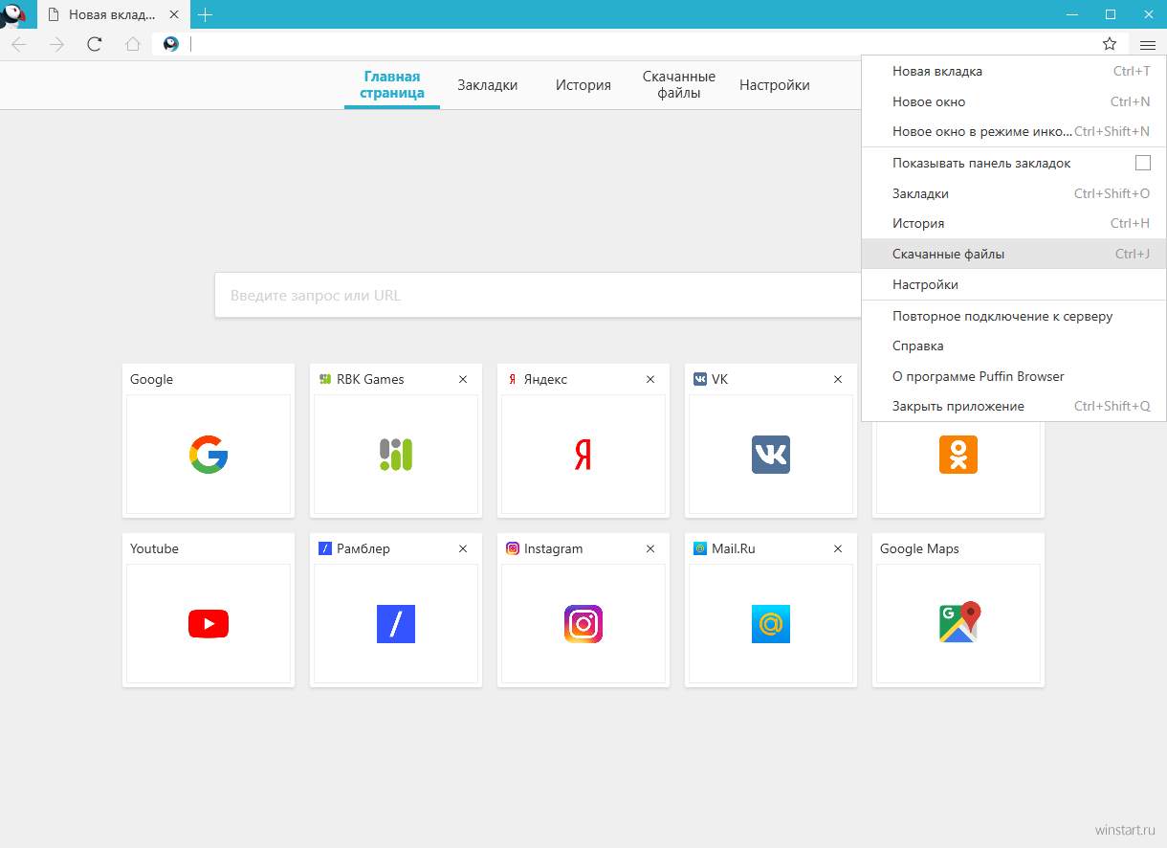Click the Puffin logo in the title bar
Viewport: 1167px width, 848px height.
(13, 14)
